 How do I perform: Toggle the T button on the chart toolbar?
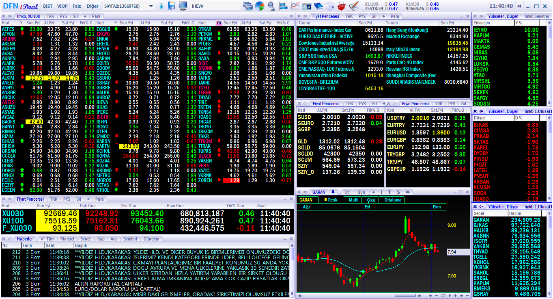(x=389, y=192)
